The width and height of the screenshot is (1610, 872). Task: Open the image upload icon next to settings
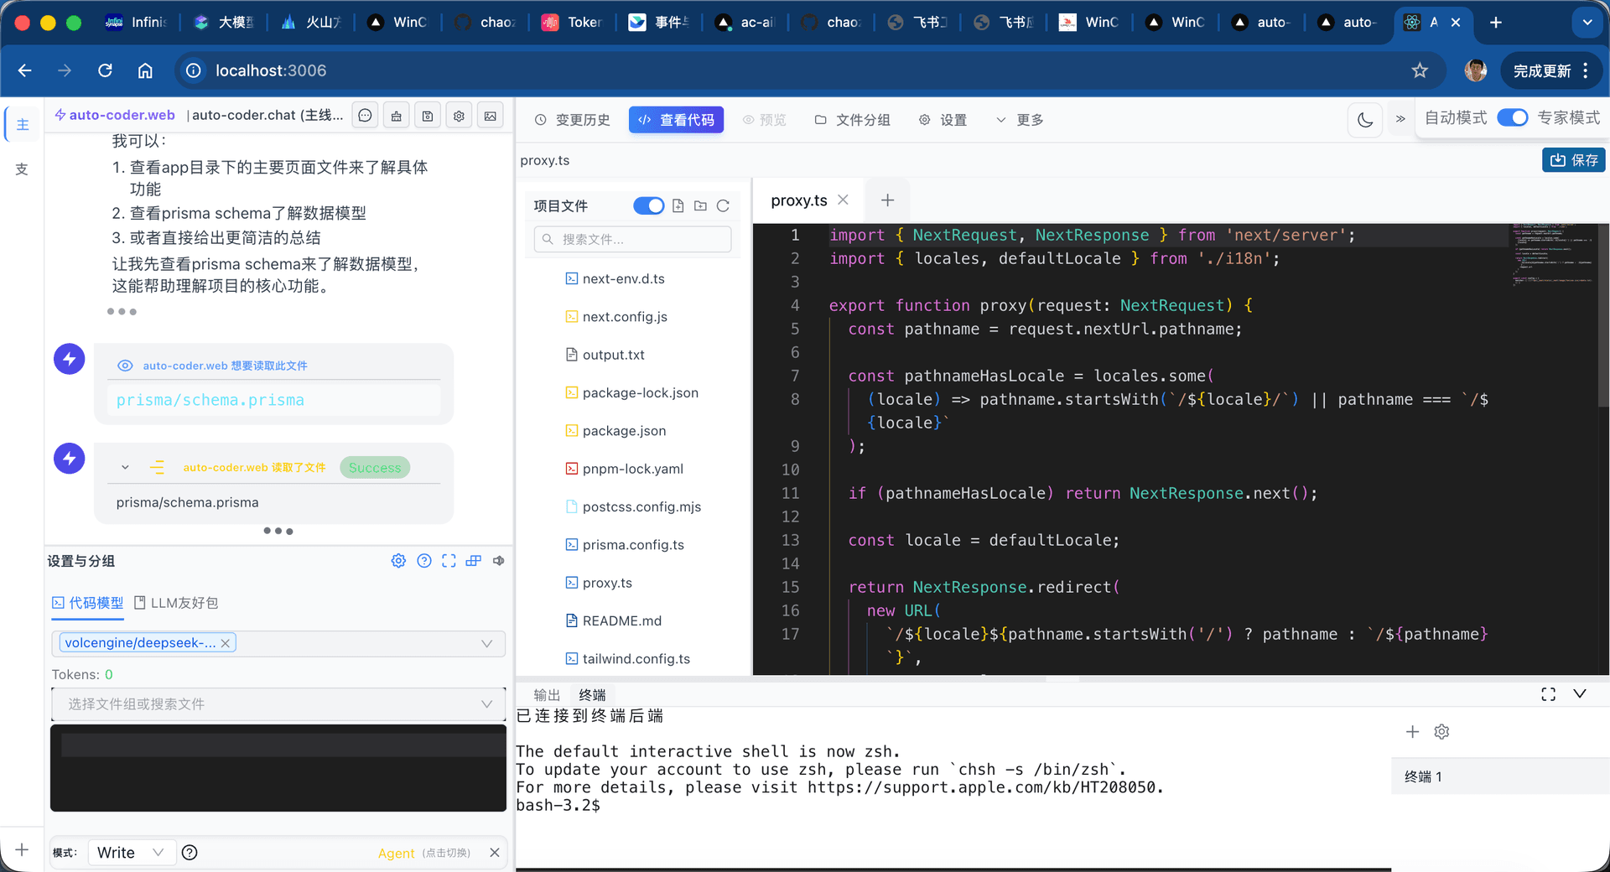[490, 115]
